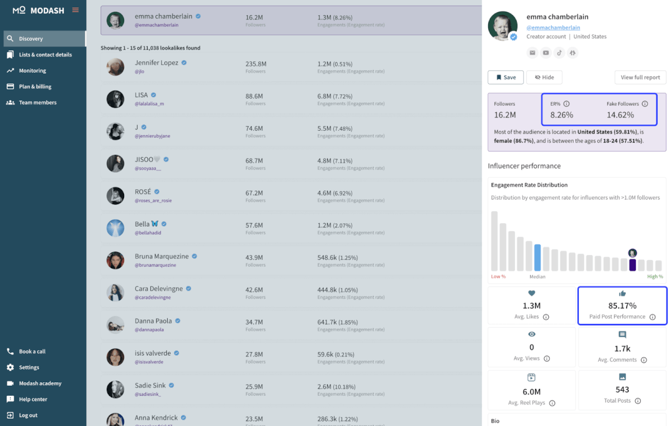Click info icon for Paid Post Performance

[651, 317]
